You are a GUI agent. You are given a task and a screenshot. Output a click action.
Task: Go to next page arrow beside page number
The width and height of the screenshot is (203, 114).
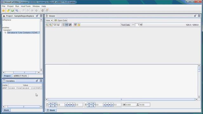[x=141, y=25]
